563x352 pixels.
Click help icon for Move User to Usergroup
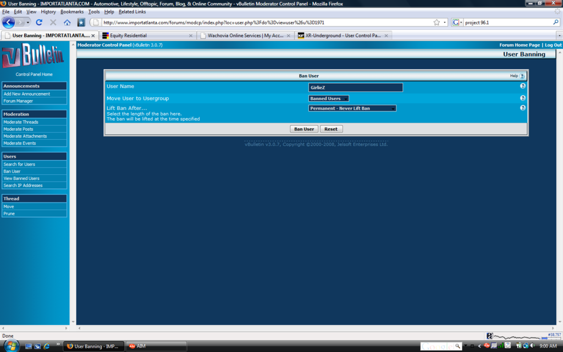[x=522, y=98]
